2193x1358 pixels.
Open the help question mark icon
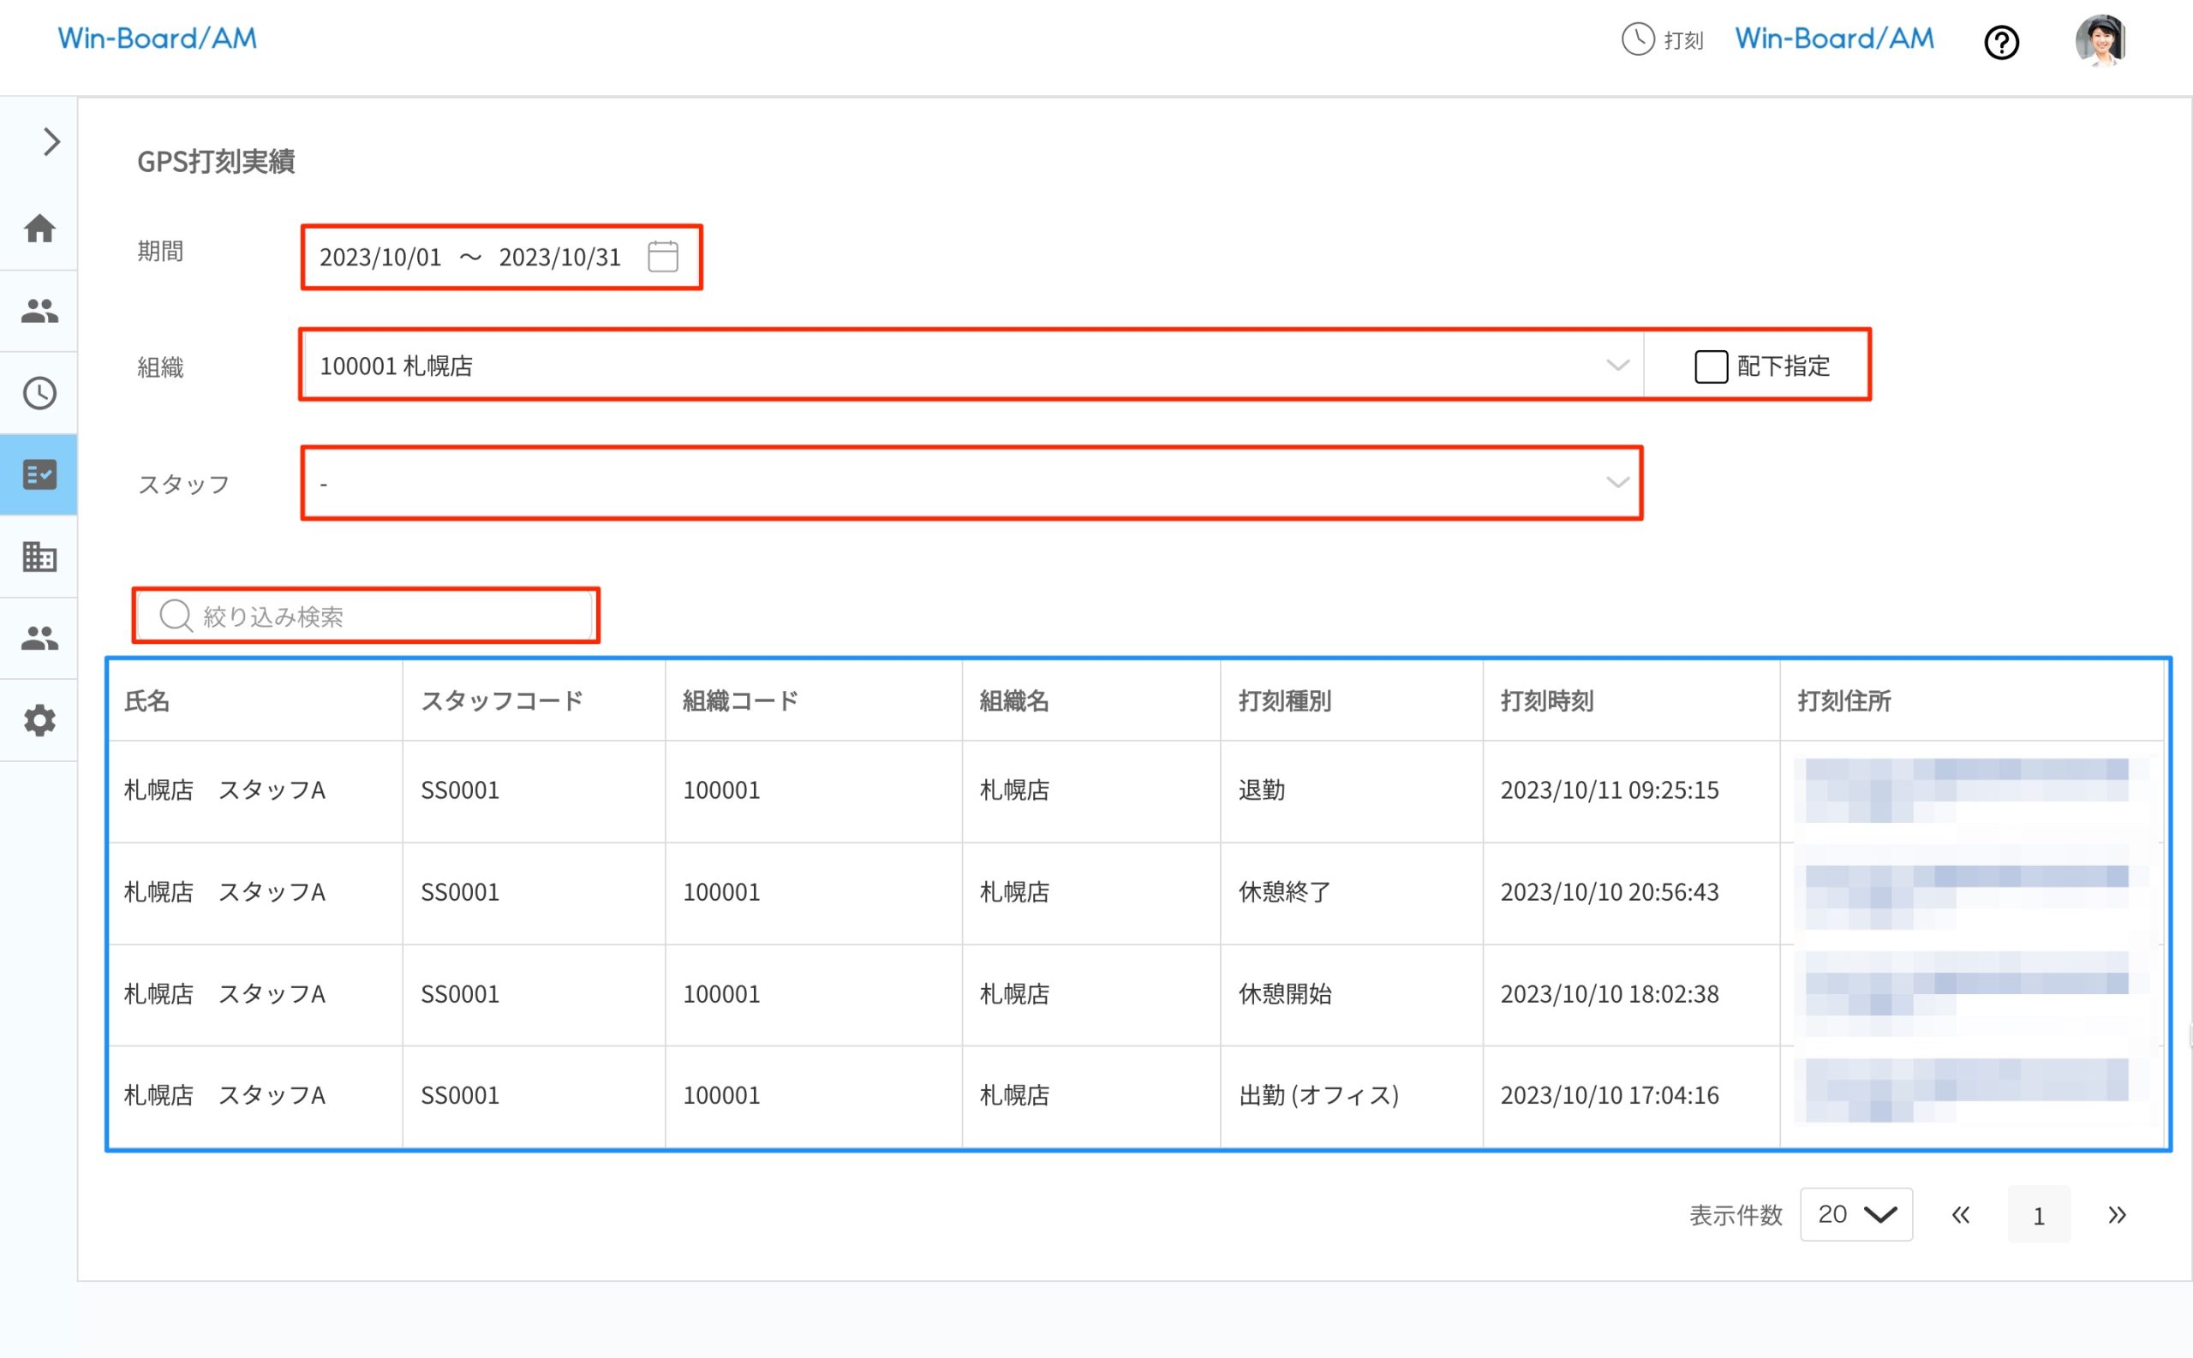pos(2002,42)
